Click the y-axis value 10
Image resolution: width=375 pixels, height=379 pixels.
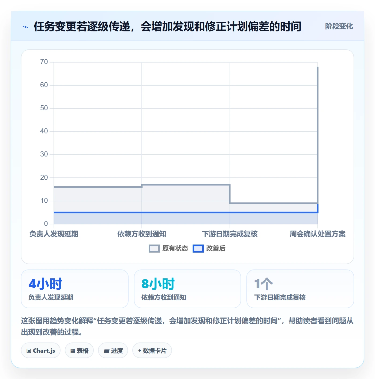[44, 201]
